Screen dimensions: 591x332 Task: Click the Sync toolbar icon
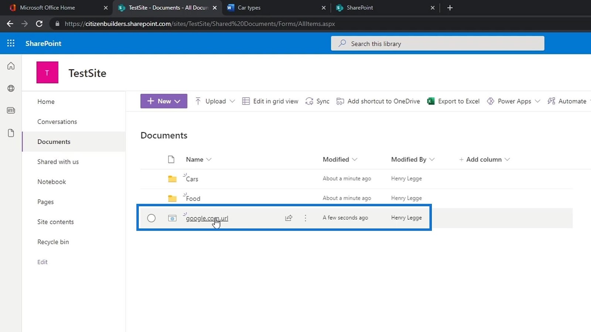pyautogui.click(x=317, y=101)
